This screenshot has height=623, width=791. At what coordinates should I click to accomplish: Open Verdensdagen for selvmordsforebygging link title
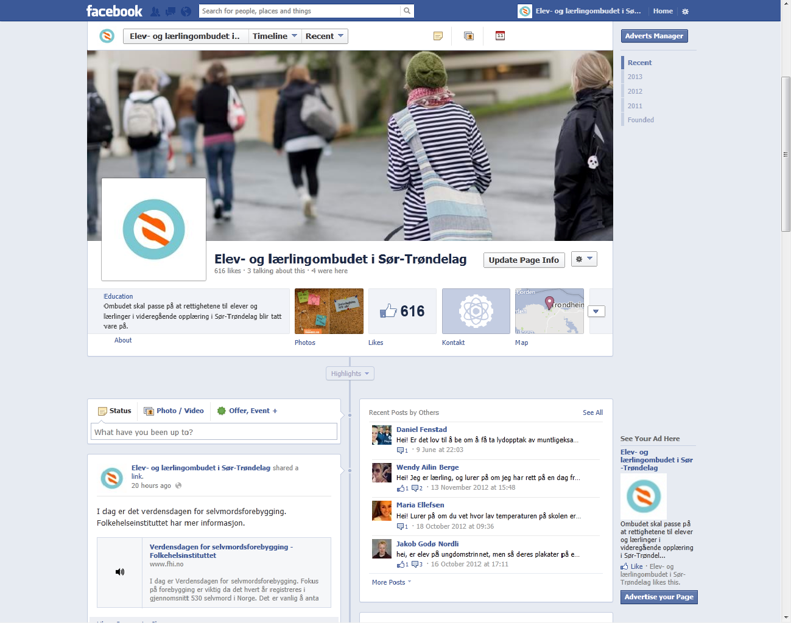(x=221, y=551)
